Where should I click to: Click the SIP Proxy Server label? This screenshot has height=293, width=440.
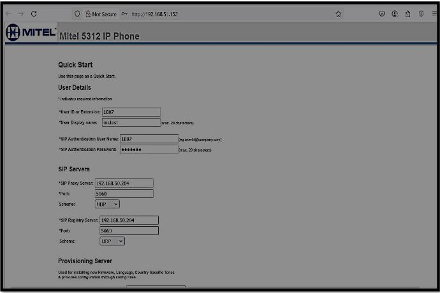[x=76, y=183]
